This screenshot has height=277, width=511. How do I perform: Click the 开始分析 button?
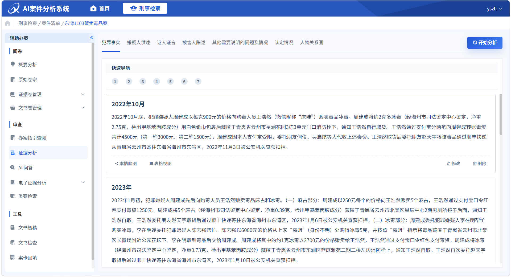click(x=485, y=43)
